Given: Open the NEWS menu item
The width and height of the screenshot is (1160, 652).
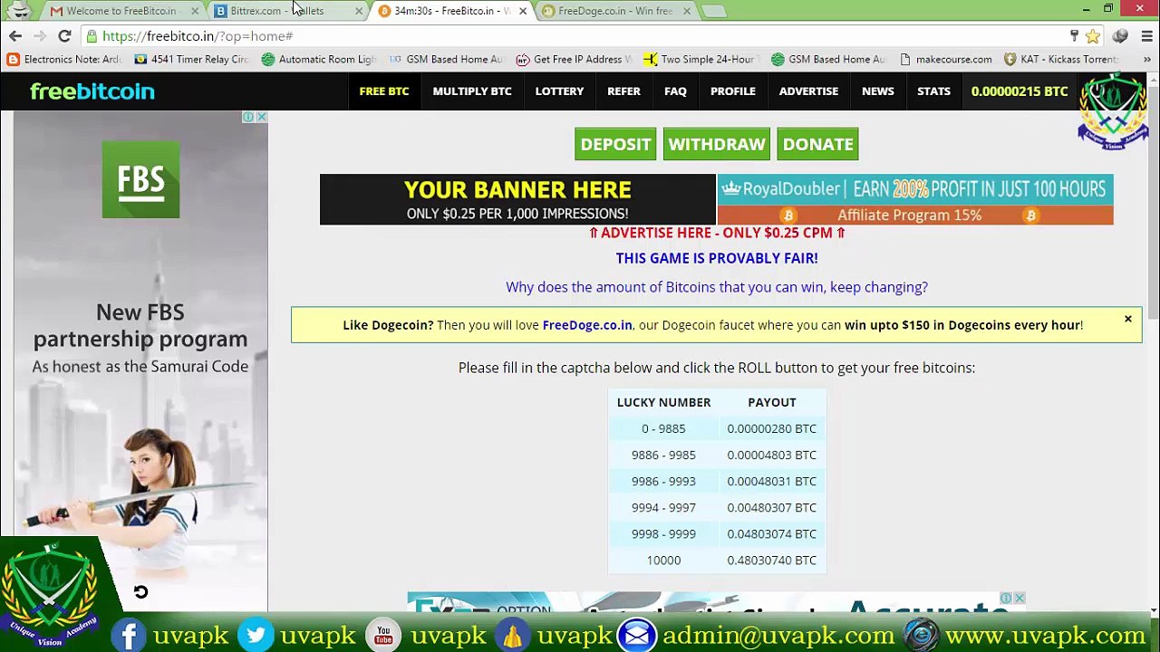Looking at the screenshot, I should (878, 91).
